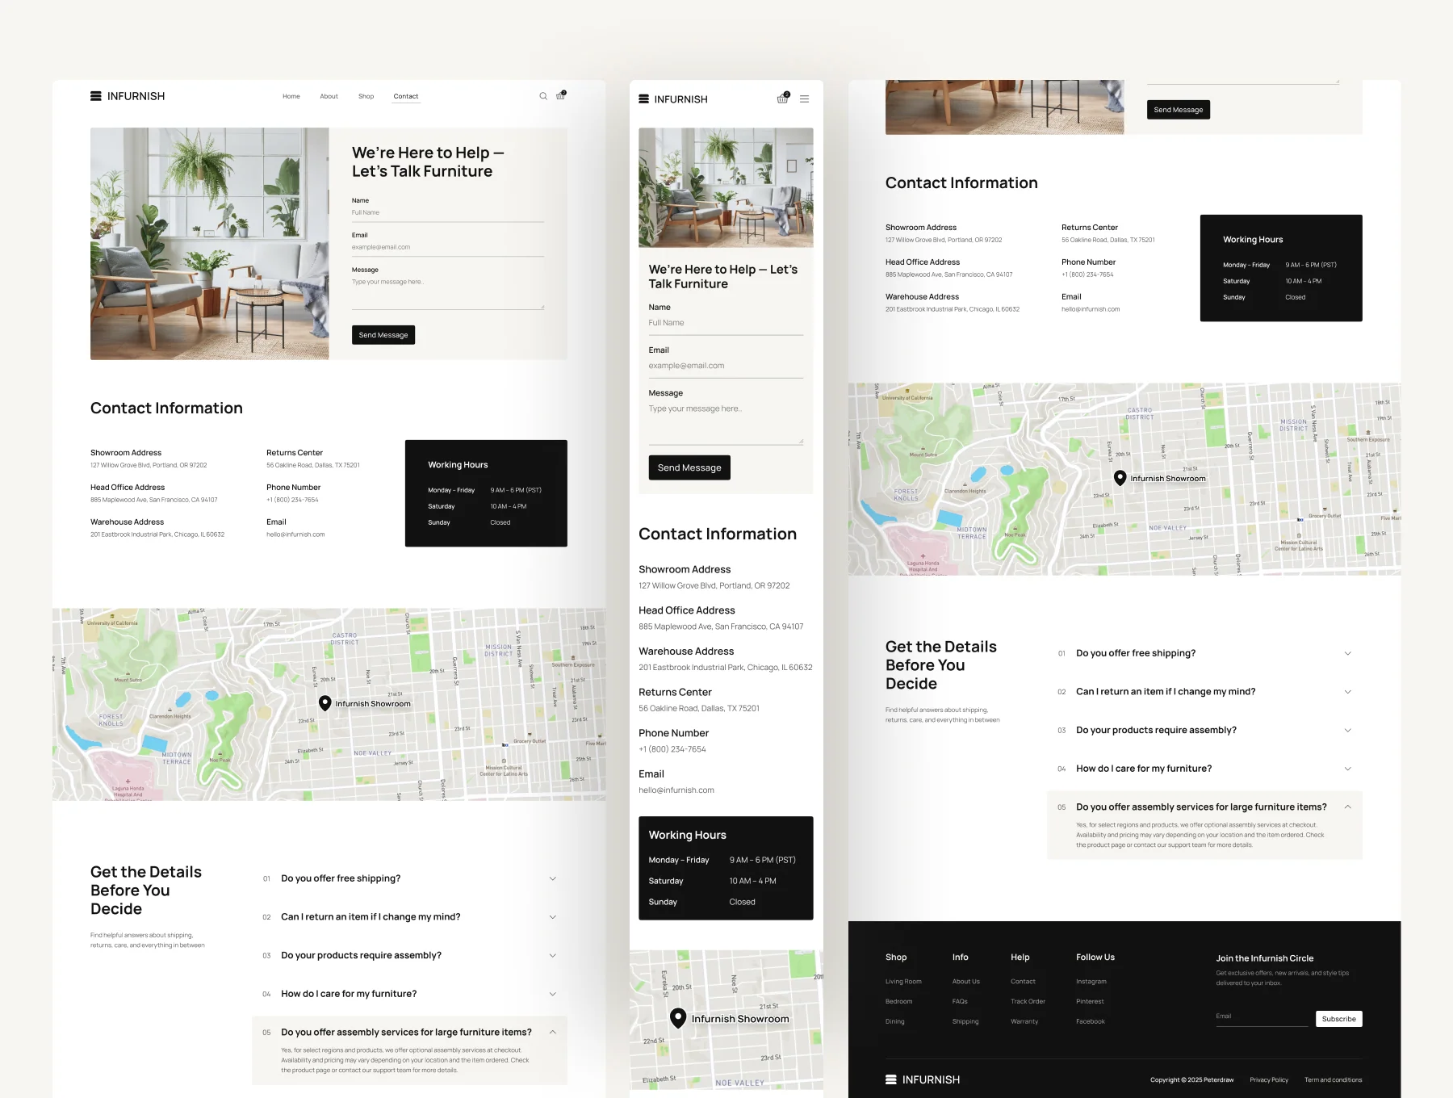
Task: Open the Facebook footer link
Action: tap(1091, 1021)
